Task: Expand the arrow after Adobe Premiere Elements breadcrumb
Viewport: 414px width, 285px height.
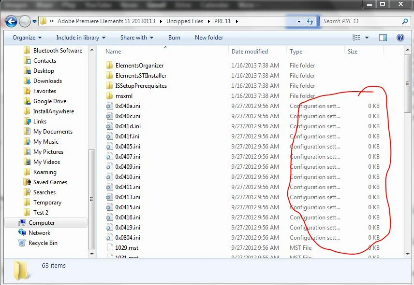Action: [161, 22]
